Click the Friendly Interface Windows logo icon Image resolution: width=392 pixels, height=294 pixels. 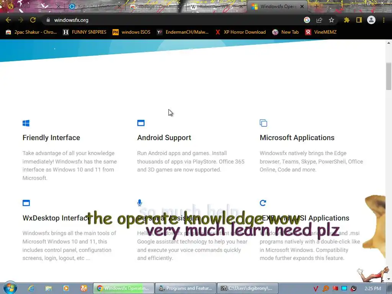coord(26,123)
